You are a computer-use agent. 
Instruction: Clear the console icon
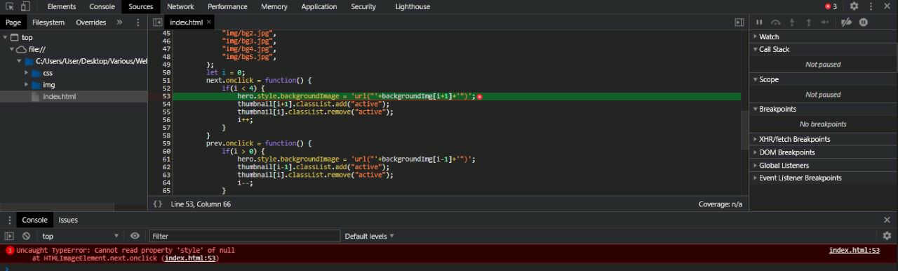tap(26, 236)
